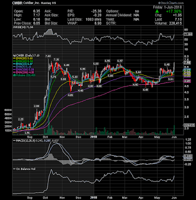Click the 7.10 last-price tag on right axis
The width and height of the screenshot is (196, 200).
pos(187,62)
